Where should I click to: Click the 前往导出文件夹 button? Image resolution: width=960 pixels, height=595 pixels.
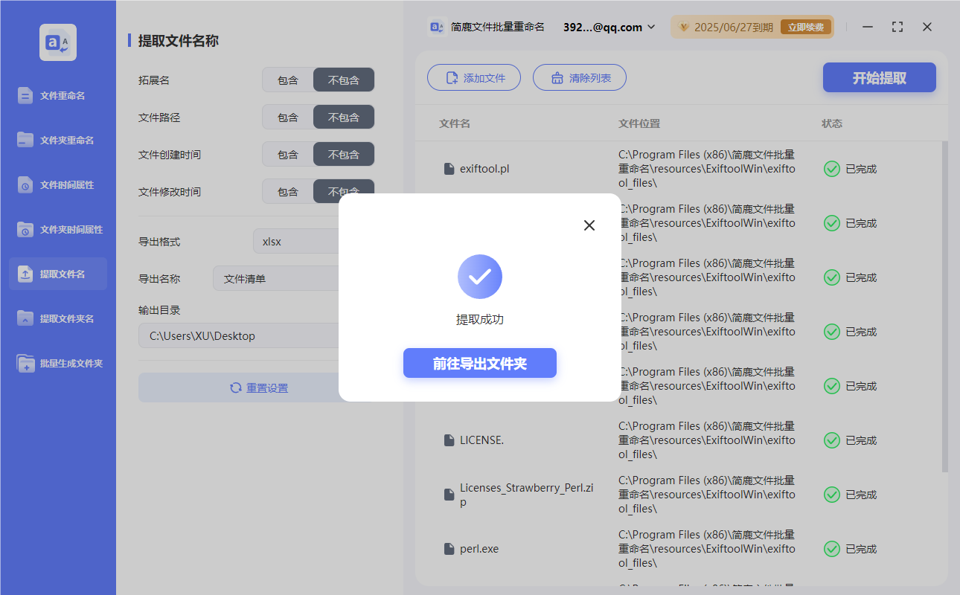[x=479, y=363]
